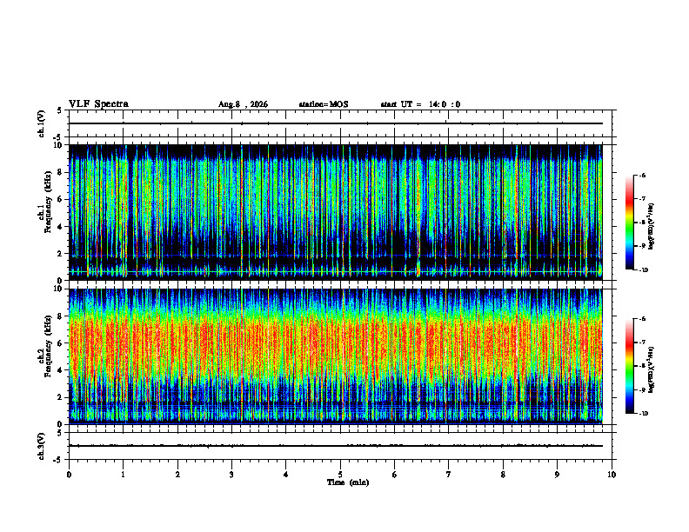Click time axis tick label "4"
689x532 pixels.
[286, 475]
